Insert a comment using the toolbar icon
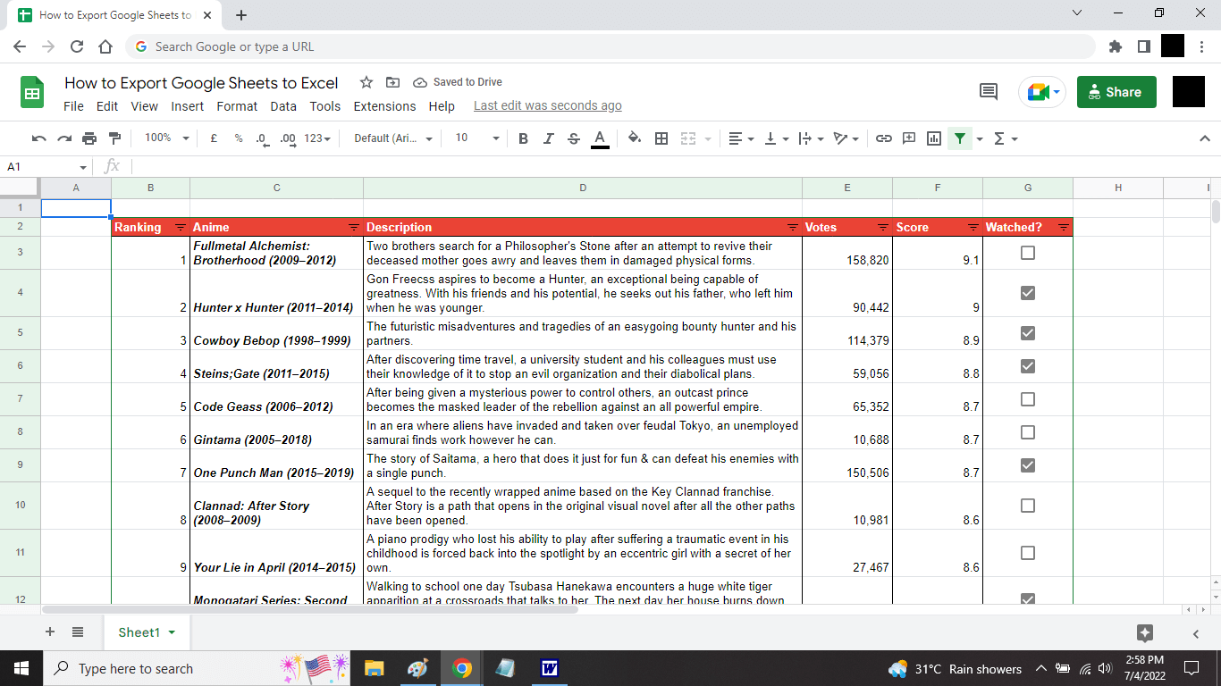Viewport: 1221px width, 686px height. [x=908, y=138]
